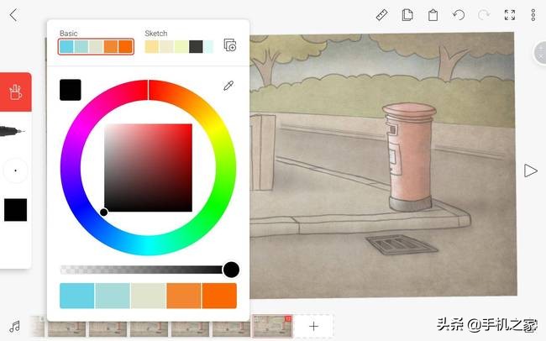546x341 pixels.
Task: Open the audio tracks music note
Action: 14,326
